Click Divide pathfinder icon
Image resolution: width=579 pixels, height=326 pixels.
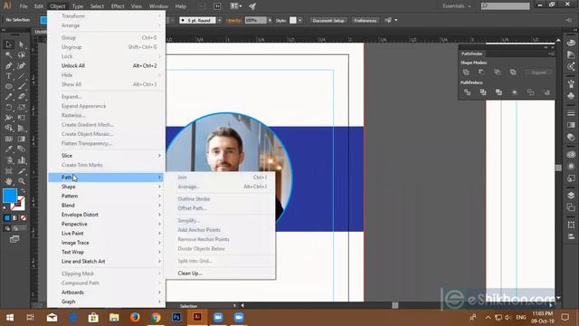pyautogui.click(x=467, y=92)
